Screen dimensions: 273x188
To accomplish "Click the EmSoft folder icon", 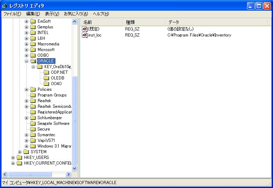I will point(33,21).
